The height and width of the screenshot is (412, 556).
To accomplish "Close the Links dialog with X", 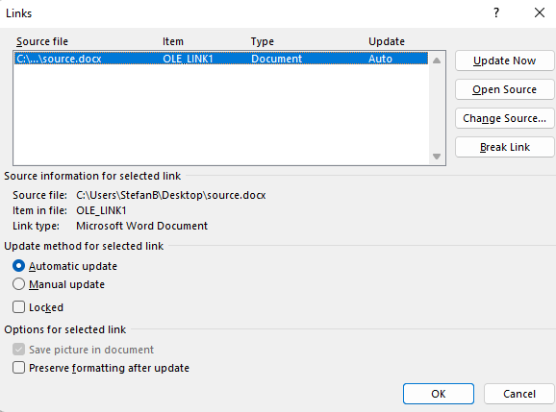I will [540, 13].
